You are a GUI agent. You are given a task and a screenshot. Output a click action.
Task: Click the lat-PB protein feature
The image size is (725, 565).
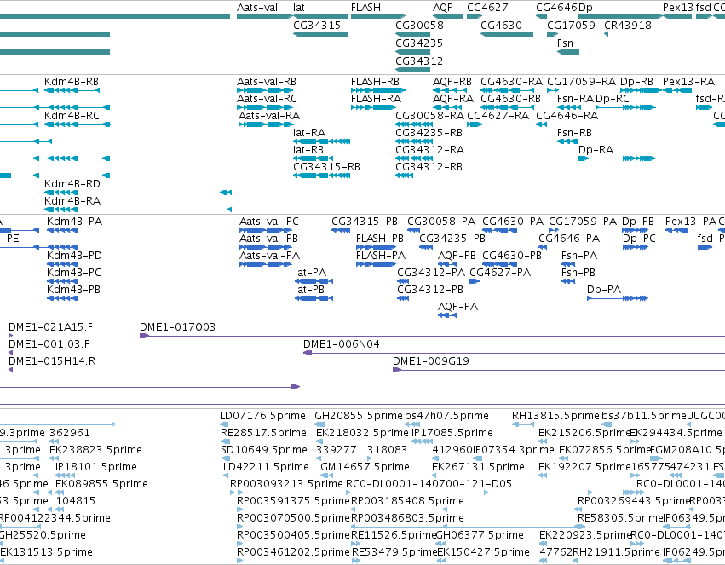coord(314,297)
